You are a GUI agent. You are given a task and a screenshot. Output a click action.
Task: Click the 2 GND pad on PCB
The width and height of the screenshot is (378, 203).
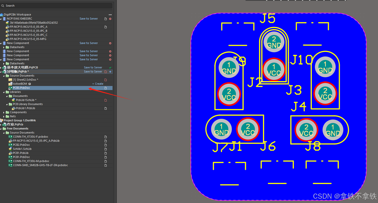click(274, 42)
